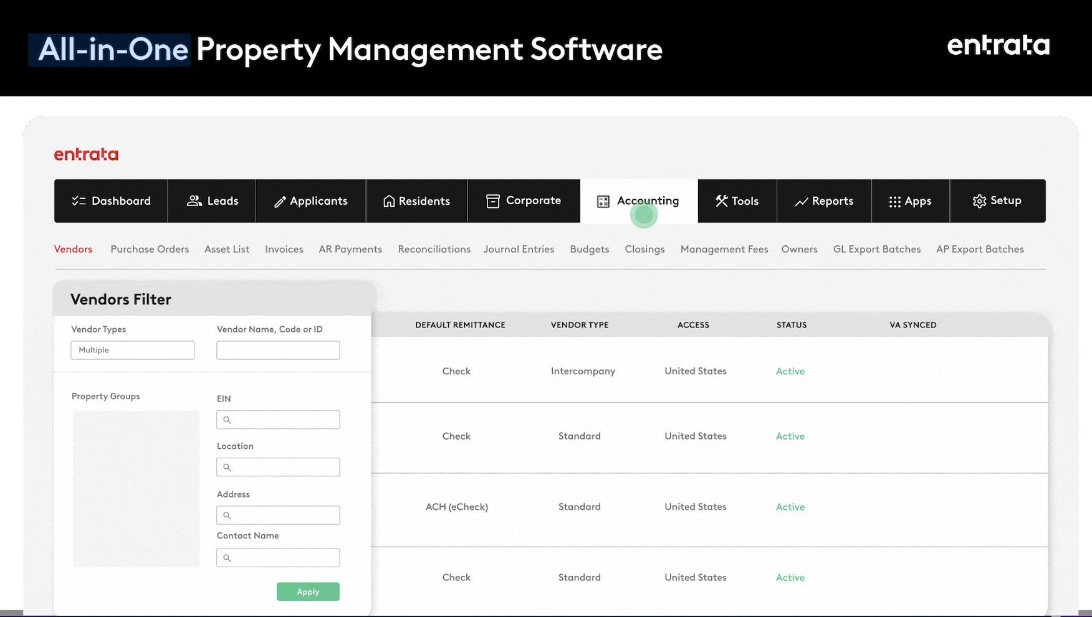Open the Apps grid icon
Screen dimensions: 1092x617
pos(894,200)
